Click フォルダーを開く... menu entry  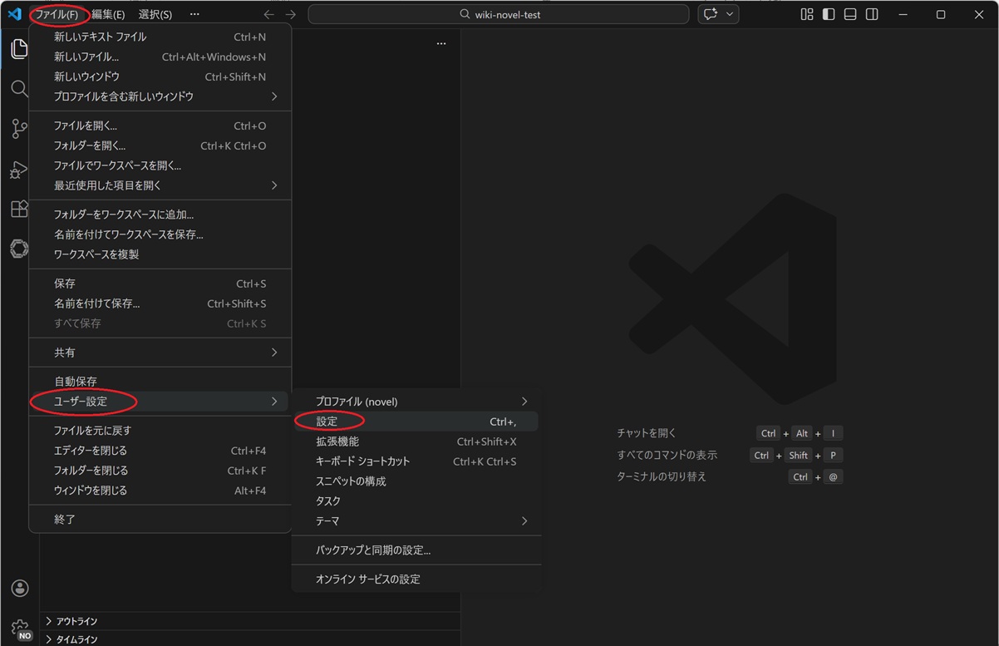(90, 145)
